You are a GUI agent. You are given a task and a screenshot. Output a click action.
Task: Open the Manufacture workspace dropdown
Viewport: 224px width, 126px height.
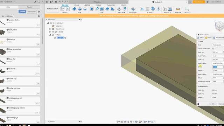(x=52, y=9)
